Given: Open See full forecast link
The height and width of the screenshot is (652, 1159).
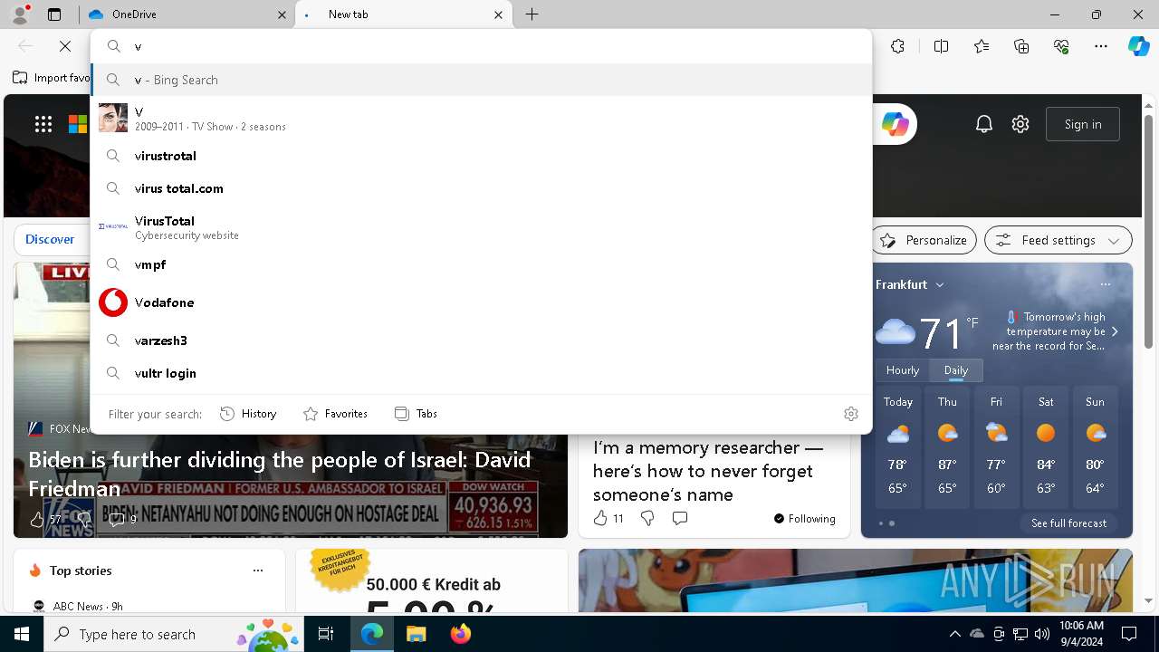Looking at the screenshot, I should tap(1068, 523).
